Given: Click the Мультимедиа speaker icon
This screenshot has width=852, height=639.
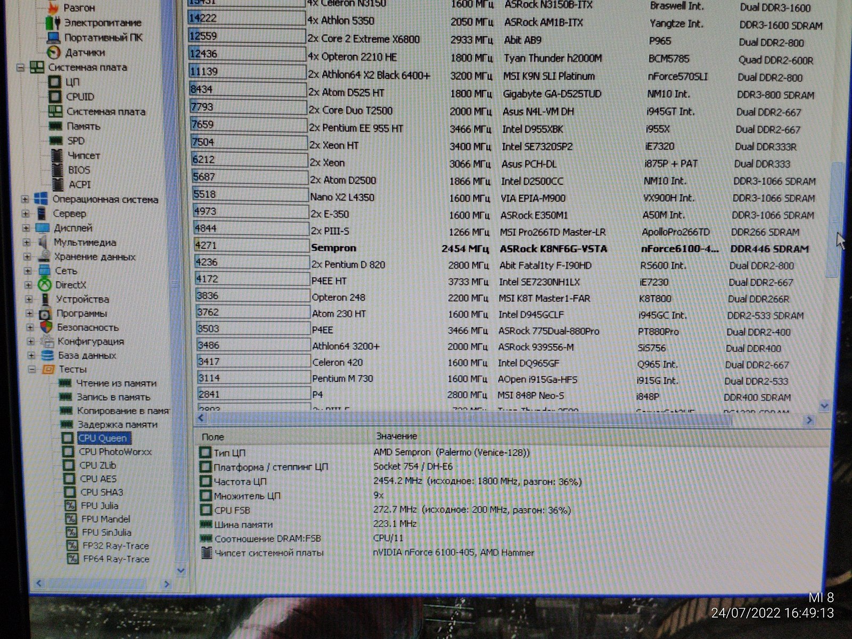Looking at the screenshot, I should pos(43,242).
